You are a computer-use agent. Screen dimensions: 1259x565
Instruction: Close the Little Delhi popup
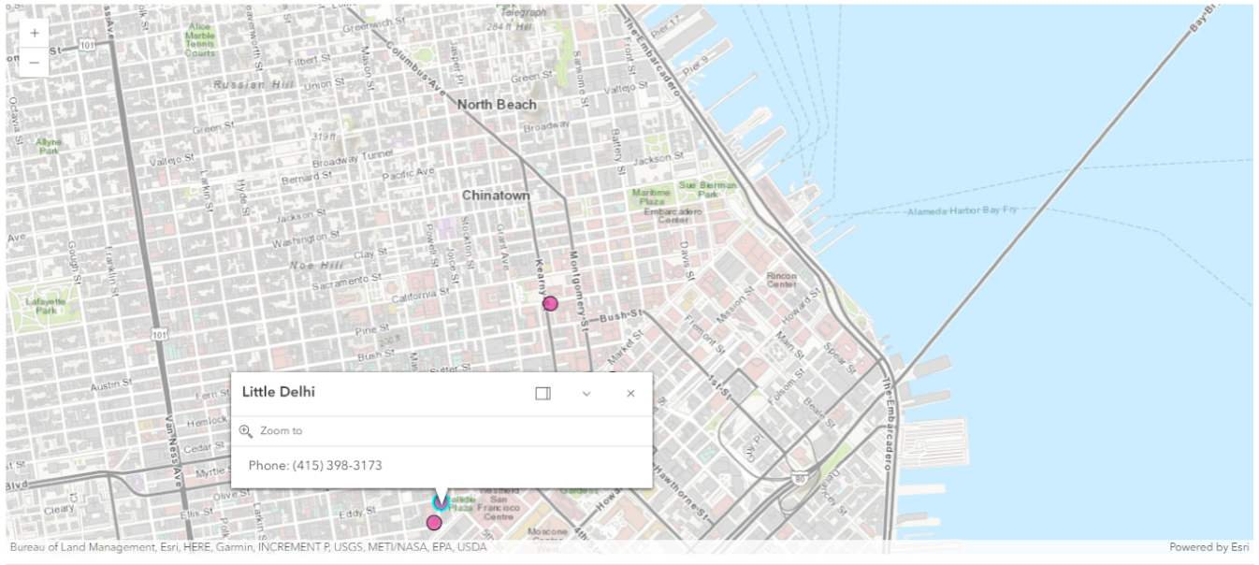click(x=630, y=394)
